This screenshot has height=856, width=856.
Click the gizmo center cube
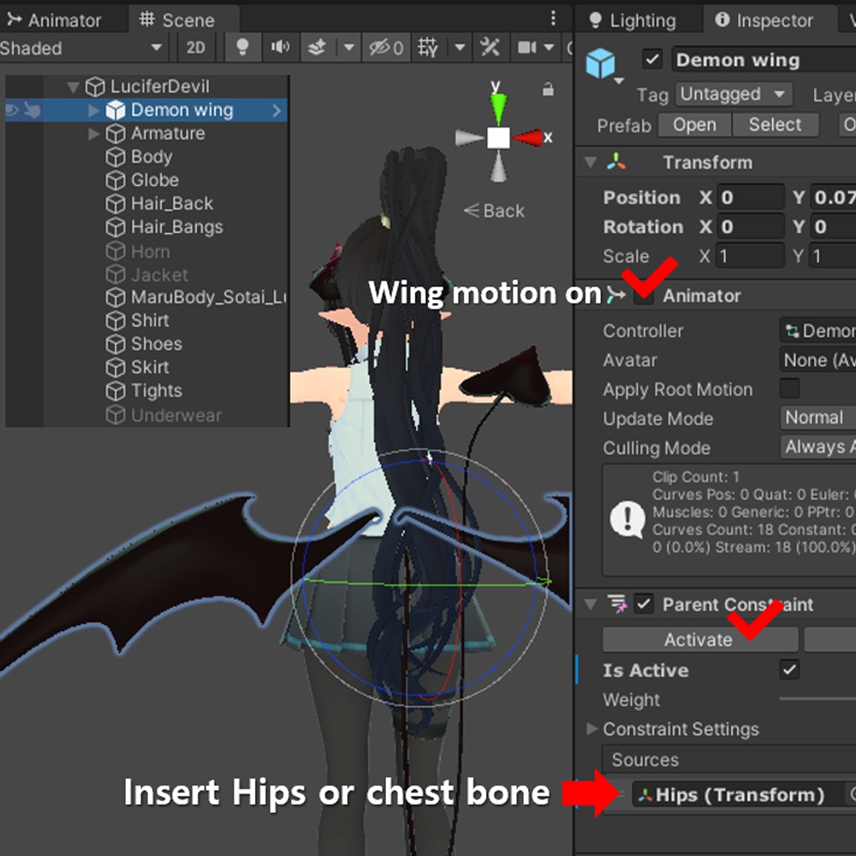[x=498, y=138]
